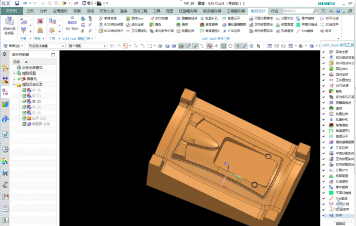Click the line直线 ribbon tool

(x=305, y=31)
